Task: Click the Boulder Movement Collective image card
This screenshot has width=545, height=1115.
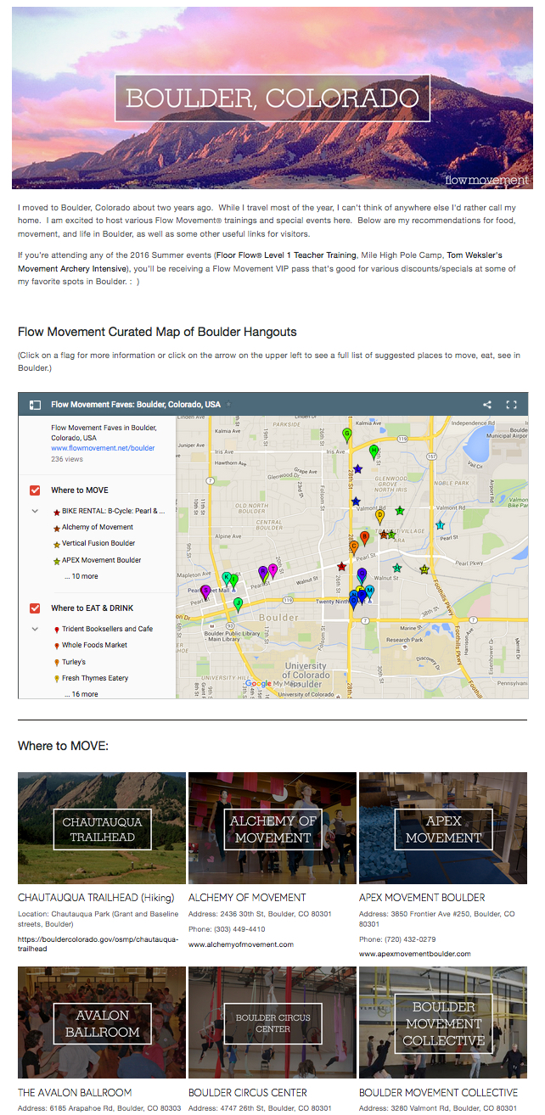Action: tap(443, 1023)
